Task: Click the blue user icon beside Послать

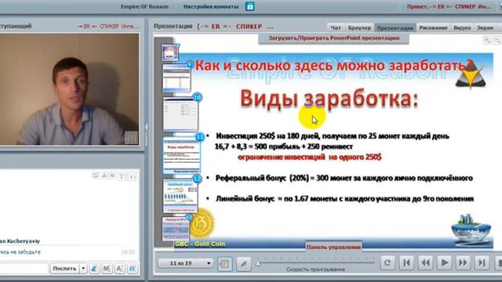Action: click(x=94, y=268)
